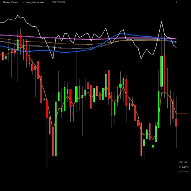
Task: Click the tallest green candlestick near the right peak
Action: pos(162,71)
